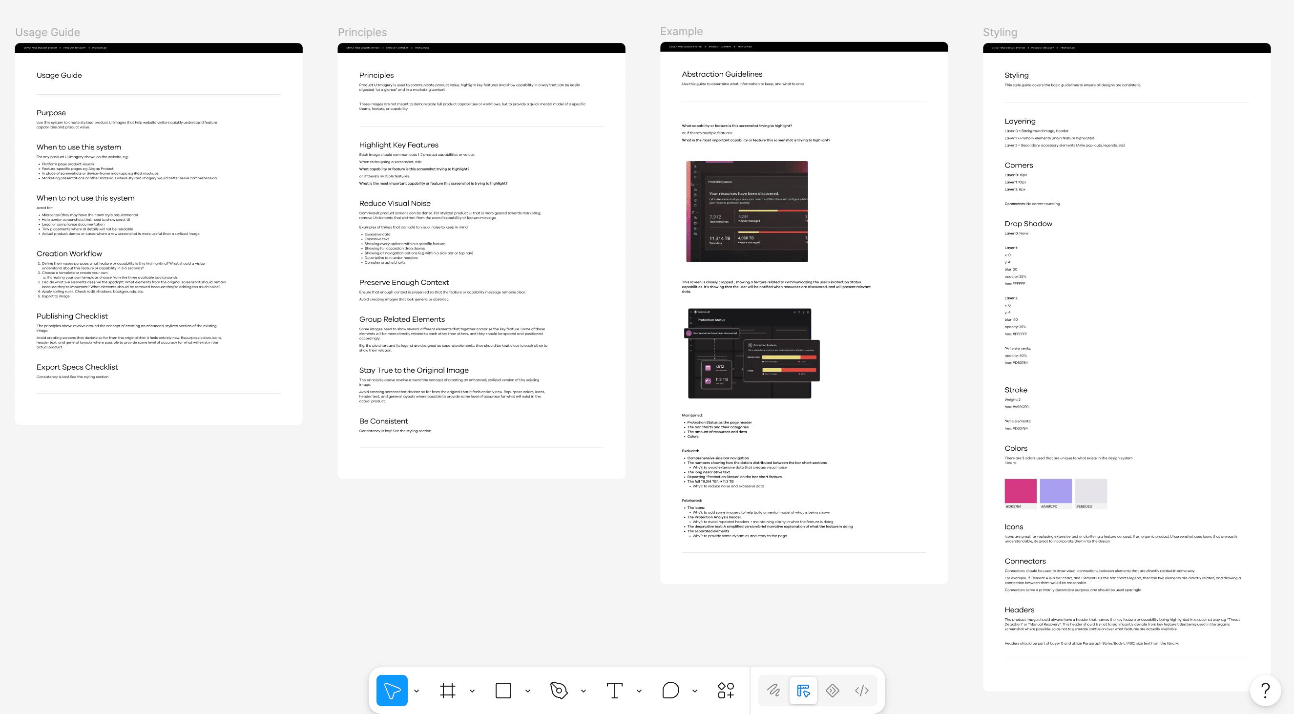This screenshot has height=714, width=1294.
Task: Click the "Stroke" heading
Action: [x=1016, y=390]
